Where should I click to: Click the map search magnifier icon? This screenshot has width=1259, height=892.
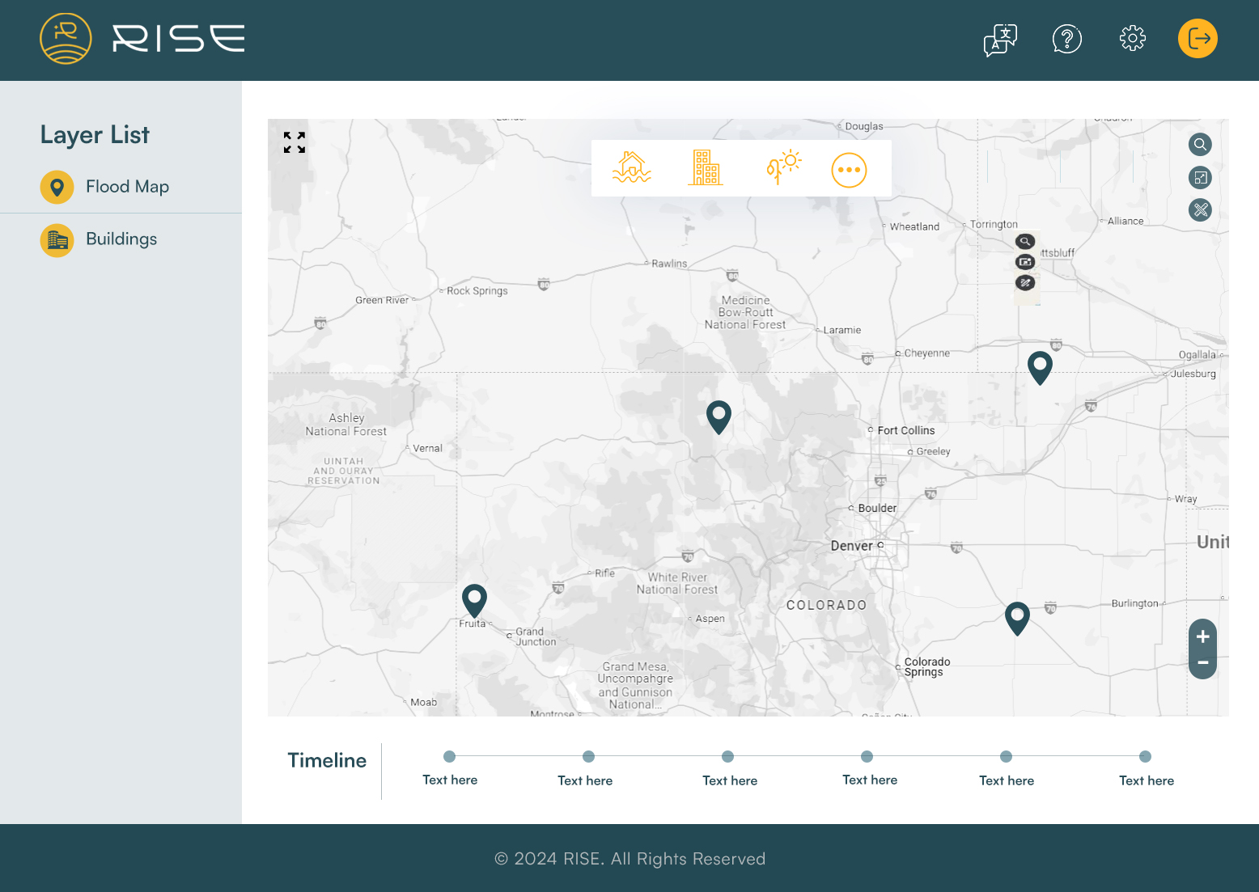pos(1200,145)
